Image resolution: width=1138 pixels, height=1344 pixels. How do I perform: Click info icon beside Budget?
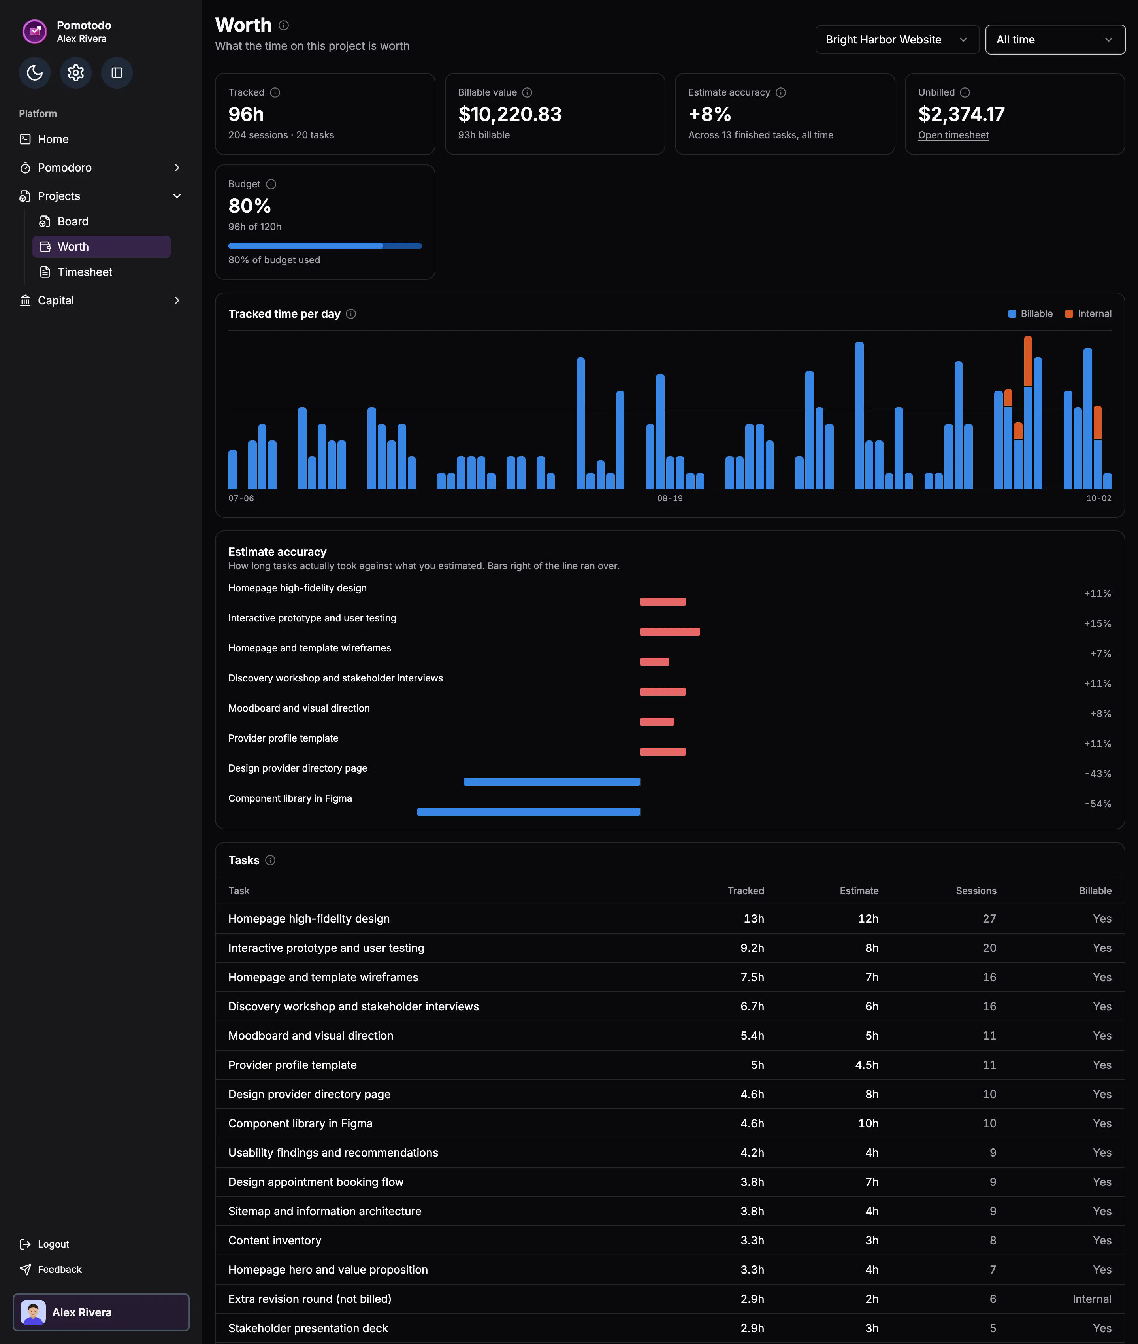coord(271,184)
